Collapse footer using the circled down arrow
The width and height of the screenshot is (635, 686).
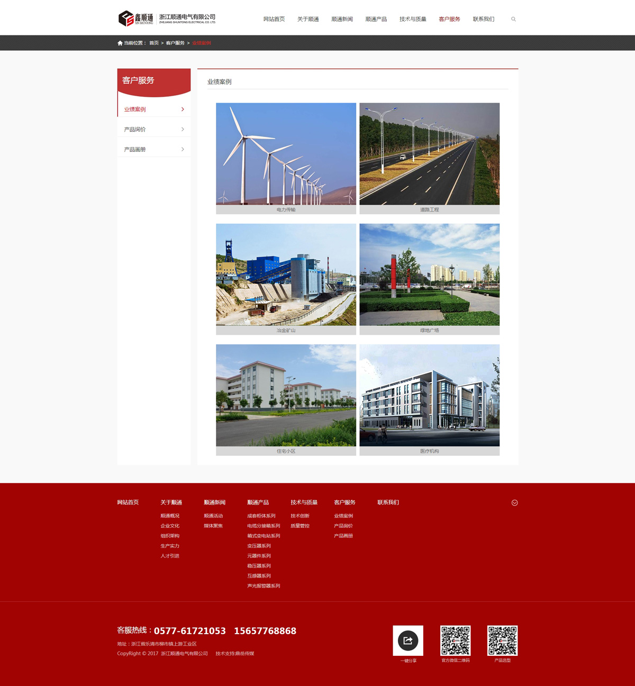click(514, 502)
